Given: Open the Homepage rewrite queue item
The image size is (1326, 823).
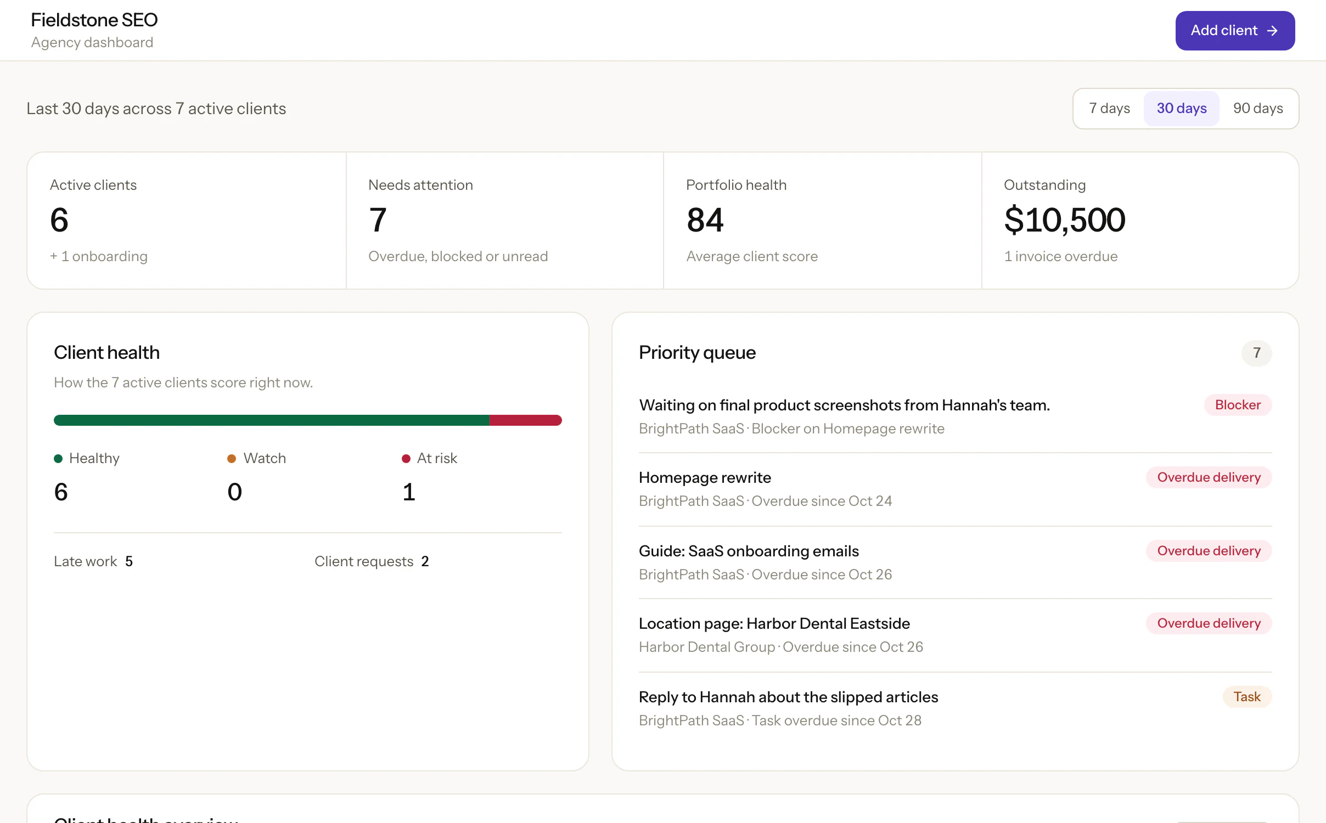Looking at the screenshot, I should pyautogui.click(x=955, y=489).
